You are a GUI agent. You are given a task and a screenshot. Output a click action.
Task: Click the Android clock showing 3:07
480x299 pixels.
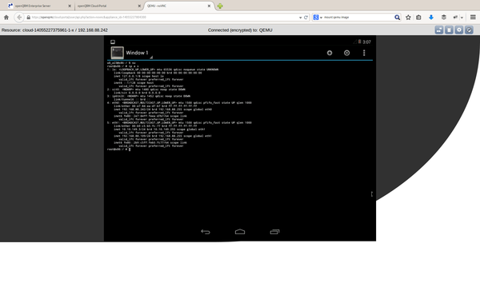click(366, 42)
